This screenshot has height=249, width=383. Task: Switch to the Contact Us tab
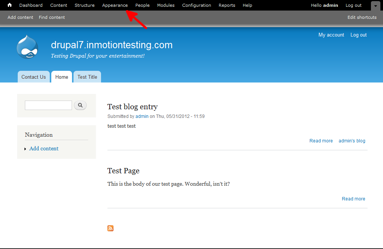(x=34, y=77)
